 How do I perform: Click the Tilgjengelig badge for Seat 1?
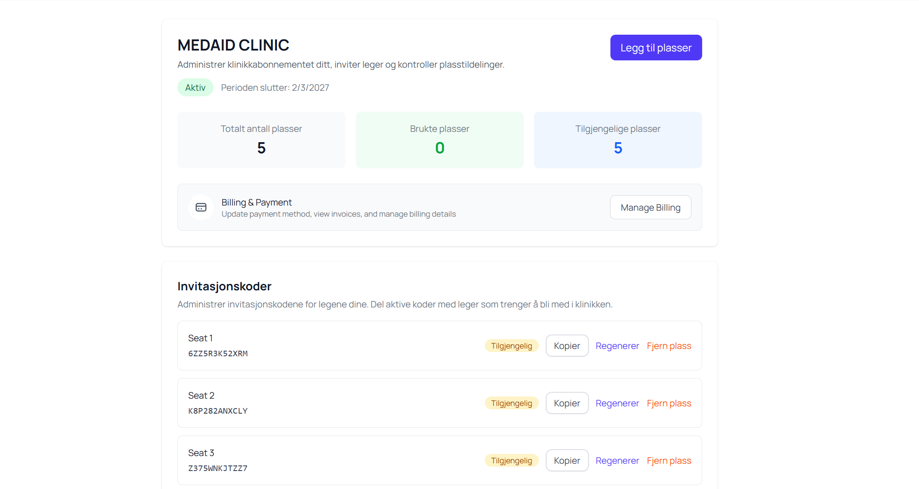tap(511, 346)
